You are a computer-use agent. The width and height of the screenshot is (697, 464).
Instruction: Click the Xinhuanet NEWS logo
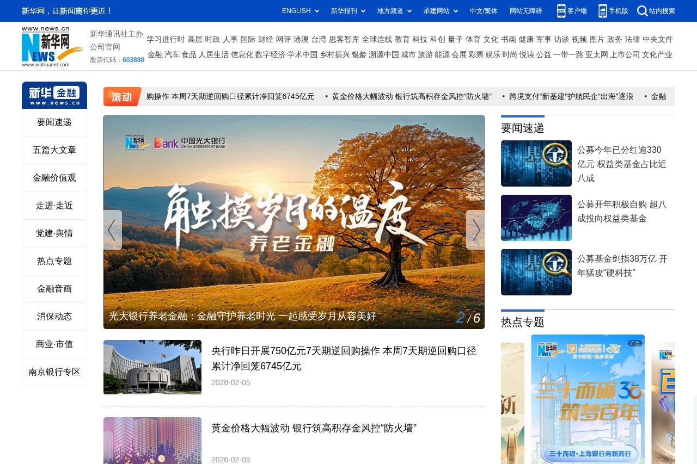pos(52,46)
